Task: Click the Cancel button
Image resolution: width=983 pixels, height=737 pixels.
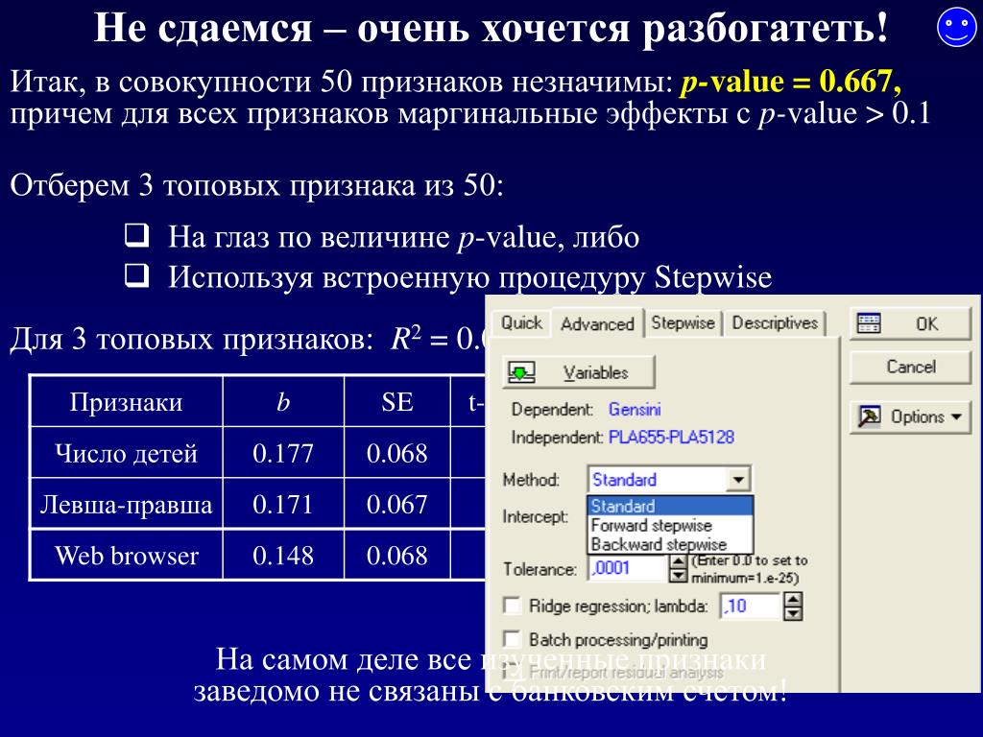Action: (x=910, y=368)
